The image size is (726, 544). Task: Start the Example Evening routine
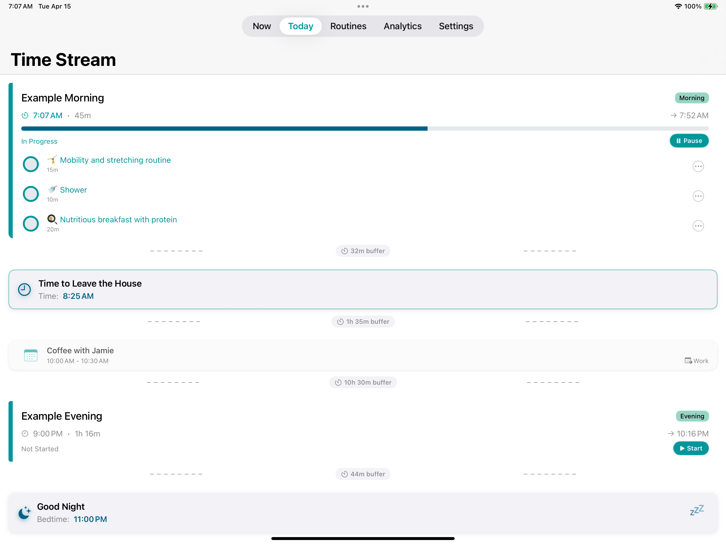[691, 449]
